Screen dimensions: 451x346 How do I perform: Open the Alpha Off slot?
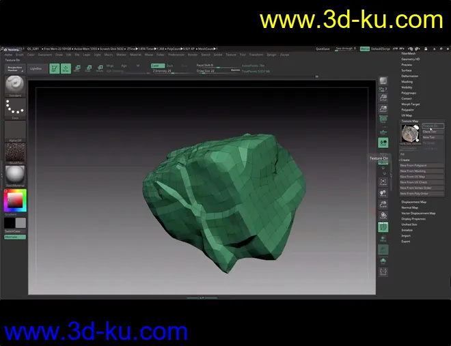pyautogui.click(x=15, y=131)
